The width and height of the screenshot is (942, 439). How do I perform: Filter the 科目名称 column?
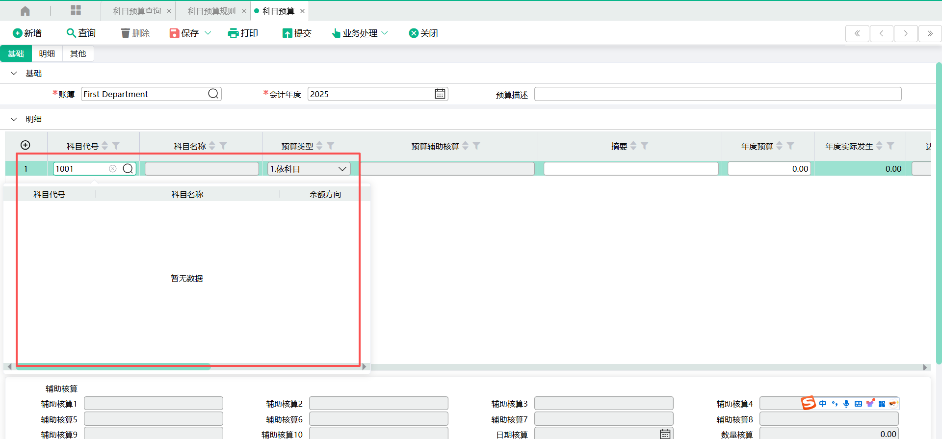click(x=223, y=146)
